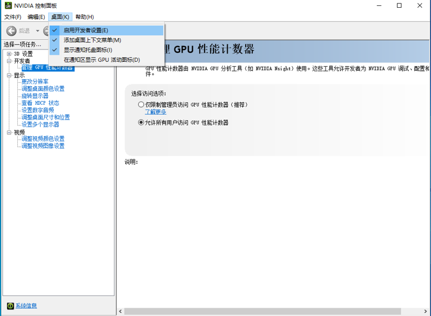The image size is (431, 316).
Task: Minimize the NVIDIA Control Panel window
Action: pos(379,5)
